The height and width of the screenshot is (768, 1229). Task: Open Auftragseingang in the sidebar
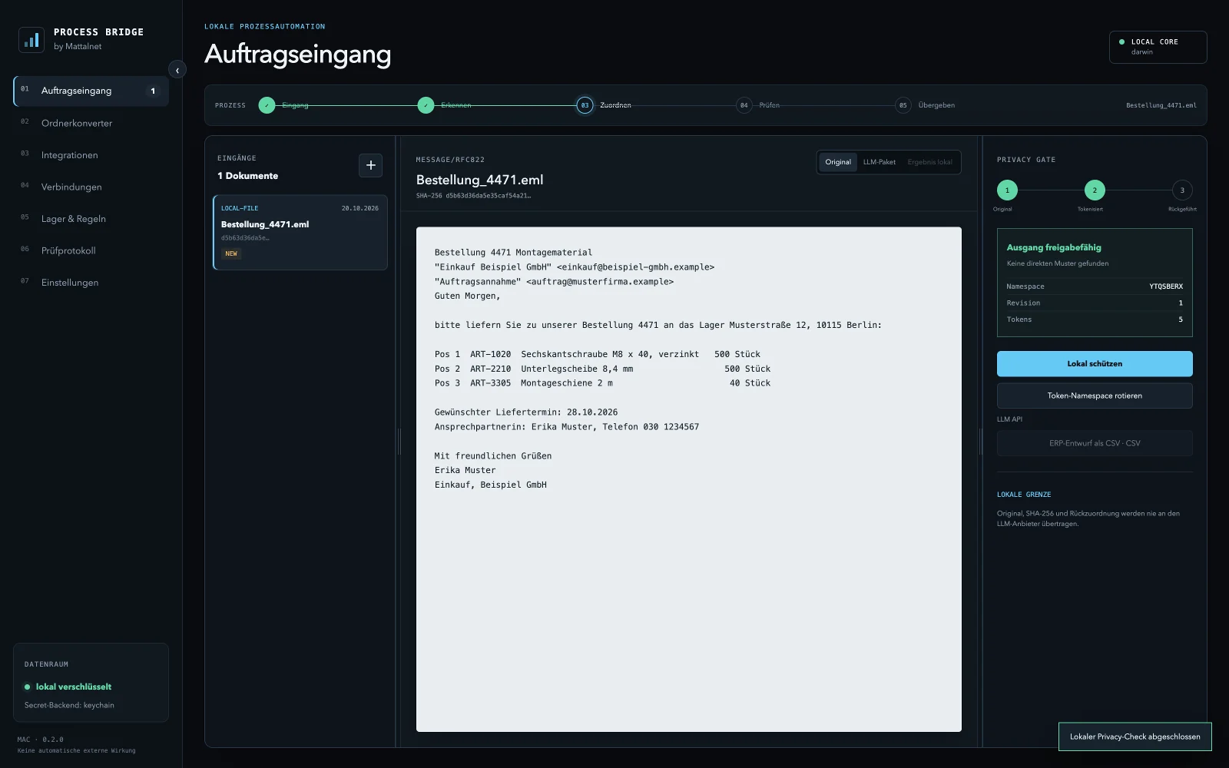coord(91,91)
